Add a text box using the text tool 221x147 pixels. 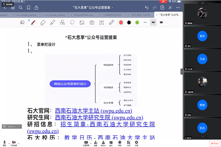(101, 22)
